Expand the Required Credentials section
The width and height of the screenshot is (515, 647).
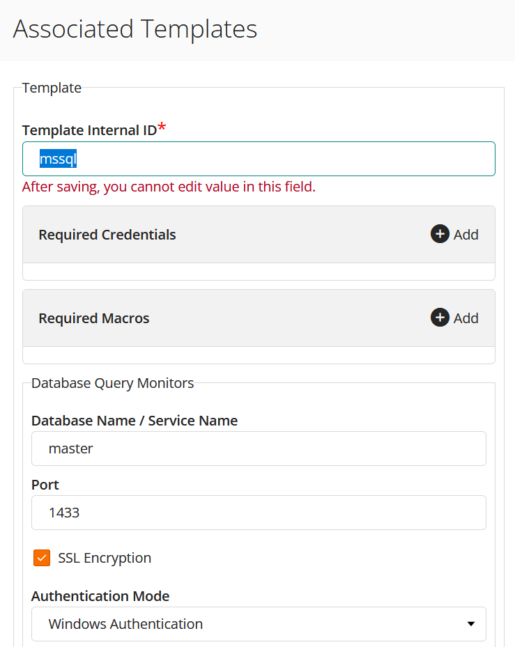coord(454,234)
